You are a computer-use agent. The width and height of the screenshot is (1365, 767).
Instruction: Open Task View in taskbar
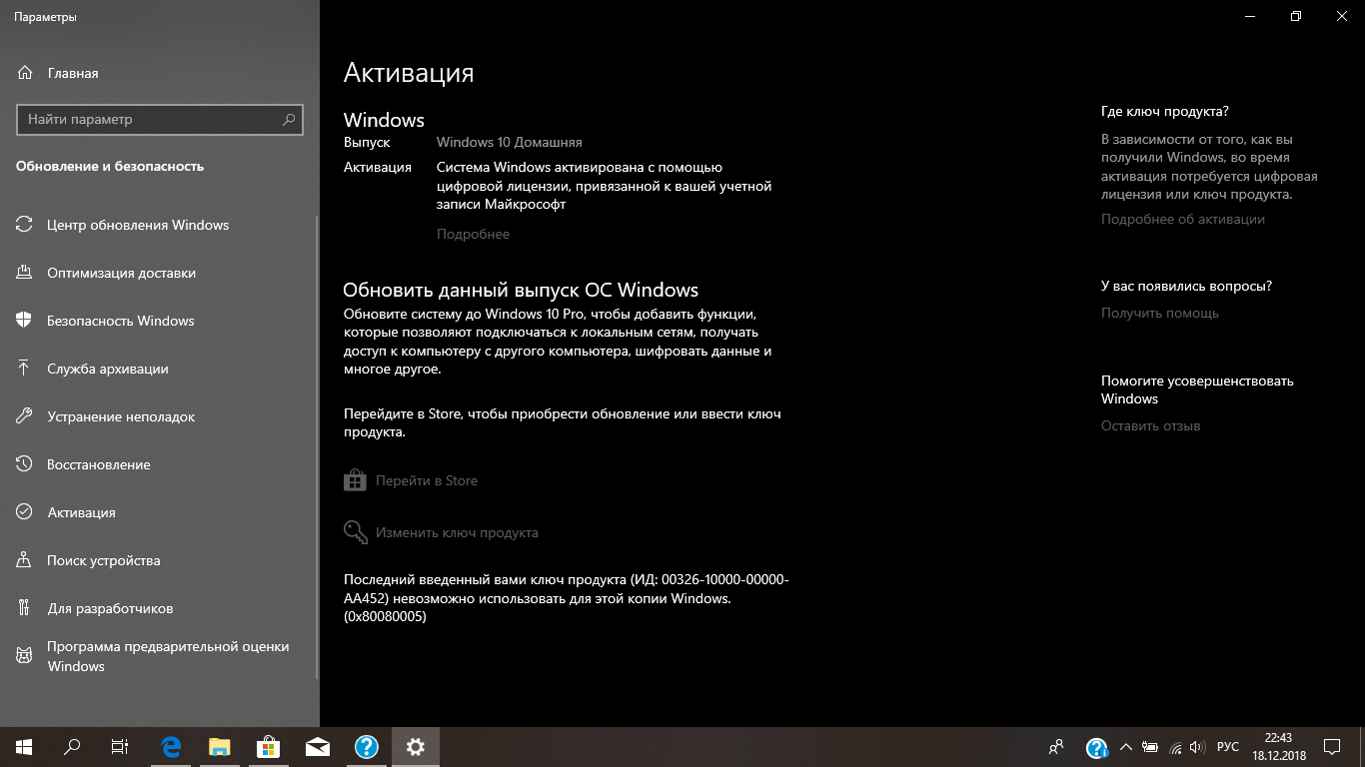coord(120,746)
